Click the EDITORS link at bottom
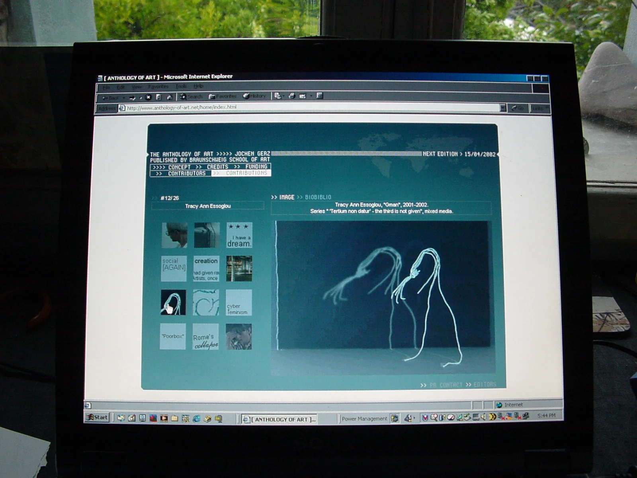Viewport: 637px width, 478px height. pyautogui.click(x=485, y=384)
